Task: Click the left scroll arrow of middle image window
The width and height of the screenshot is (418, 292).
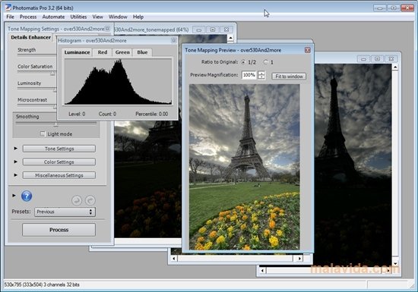Action: coord(174,258)
